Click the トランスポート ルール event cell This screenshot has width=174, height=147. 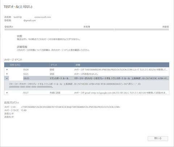(x=59, y=78)
